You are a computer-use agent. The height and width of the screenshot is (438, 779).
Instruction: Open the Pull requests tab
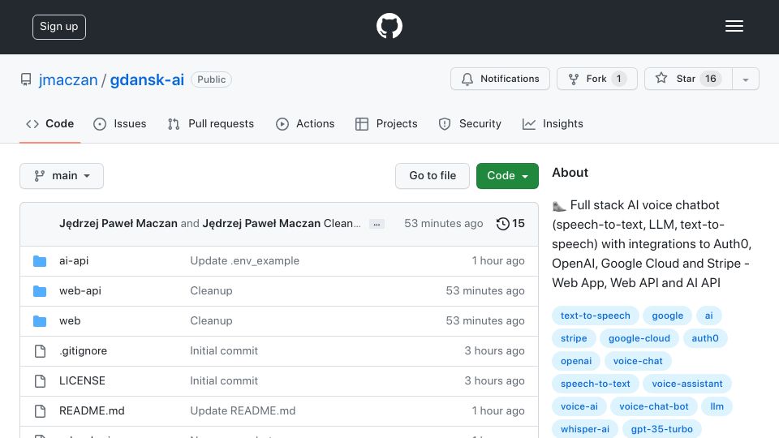pos(211,123)
